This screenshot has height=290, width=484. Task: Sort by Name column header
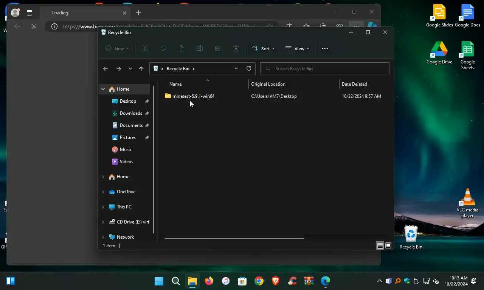tap(175, 84)
